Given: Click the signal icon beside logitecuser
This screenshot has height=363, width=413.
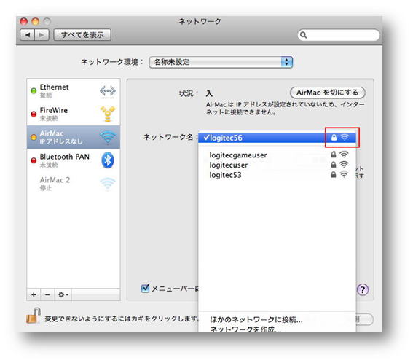Looking at the screenshot, I should [344, 164].
